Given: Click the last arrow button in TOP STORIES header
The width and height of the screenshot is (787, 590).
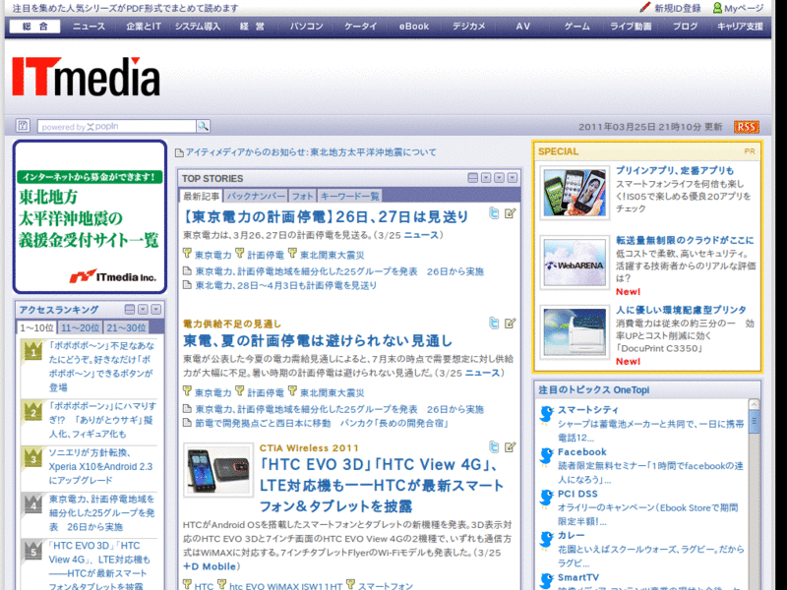Looking at the screenshot, I should pos(512,178).
